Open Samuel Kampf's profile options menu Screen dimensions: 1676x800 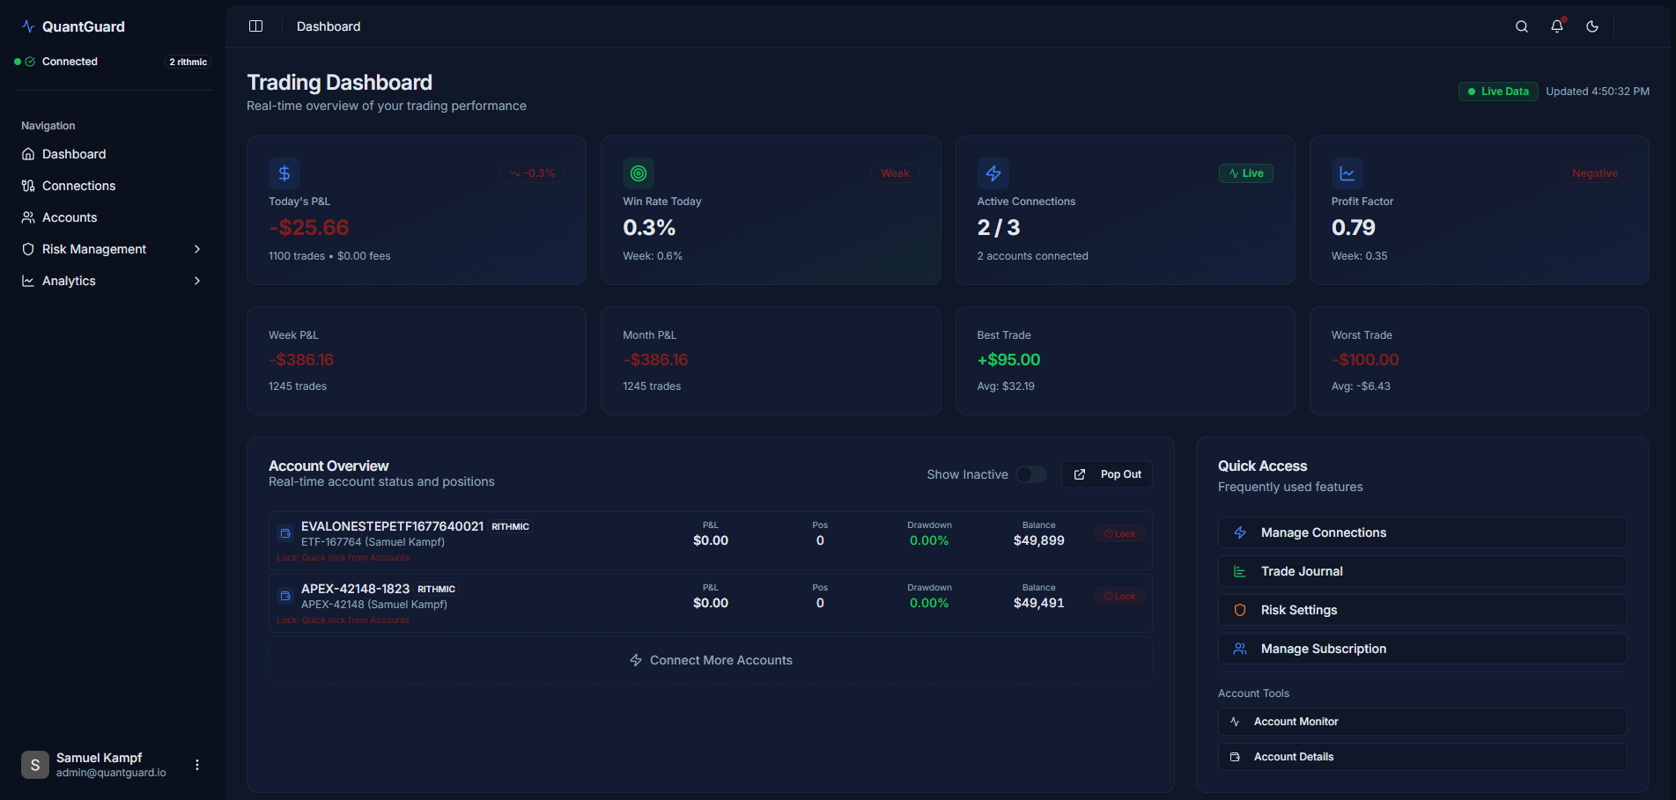(x=196, y=764)
